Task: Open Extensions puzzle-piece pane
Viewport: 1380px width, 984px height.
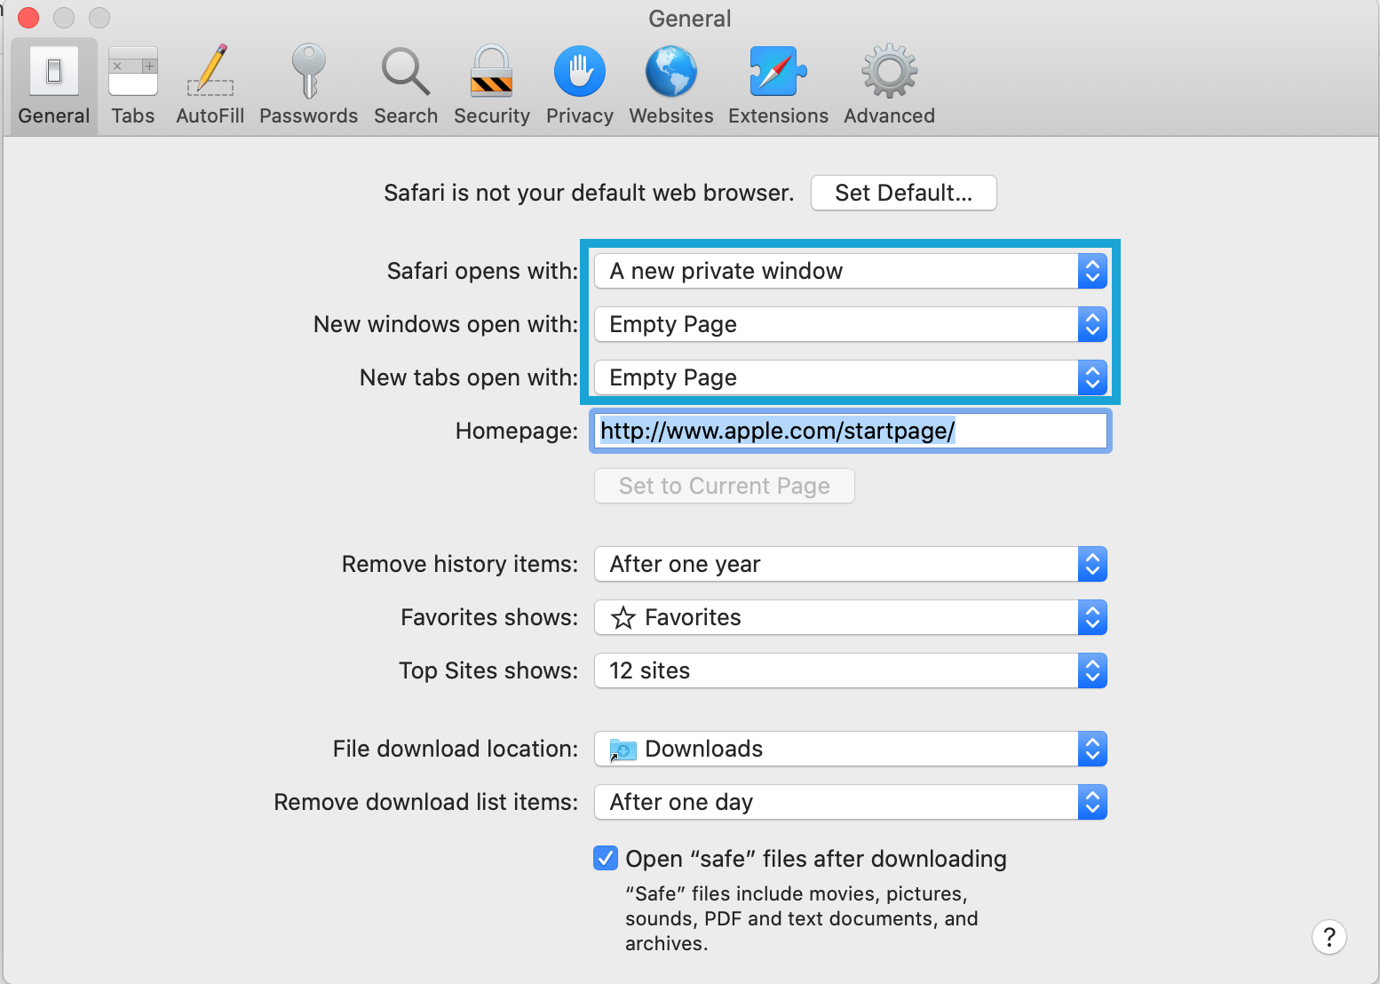Action: click(x=778, y=86)
